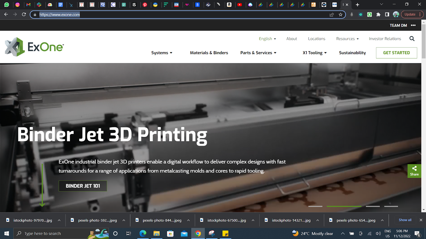The width and height of the screenshot is (426, 239).
Task: View site information via lock icon
Action: click(x=35, y=15)
